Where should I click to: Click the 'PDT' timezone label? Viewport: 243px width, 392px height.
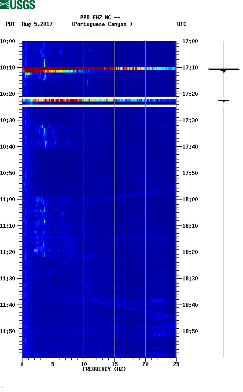coord(11,24)
